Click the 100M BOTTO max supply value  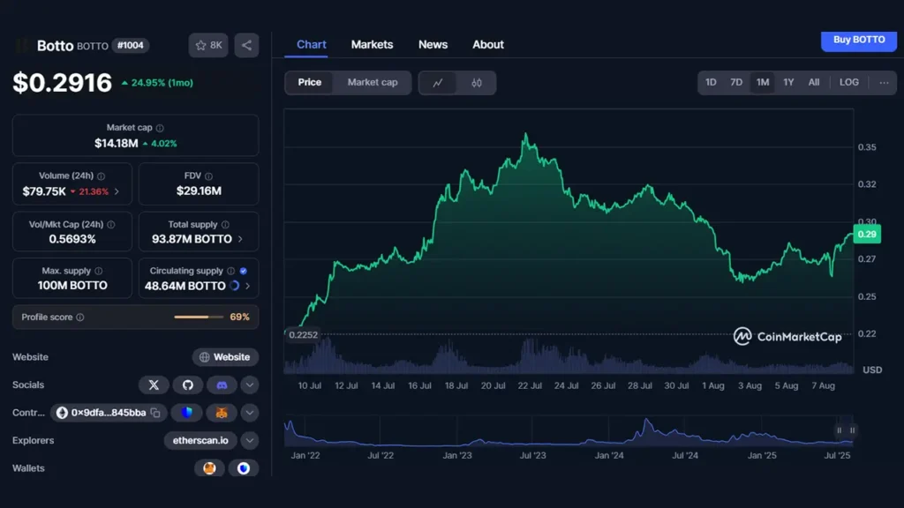pyautogui.click(x=72, y=286)
